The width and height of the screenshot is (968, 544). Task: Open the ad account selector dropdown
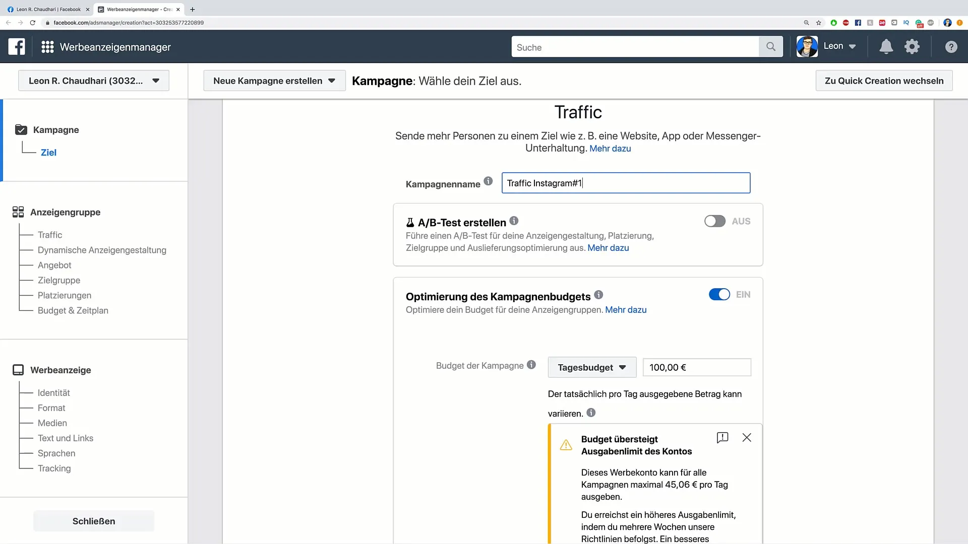(x=94, y=81)
